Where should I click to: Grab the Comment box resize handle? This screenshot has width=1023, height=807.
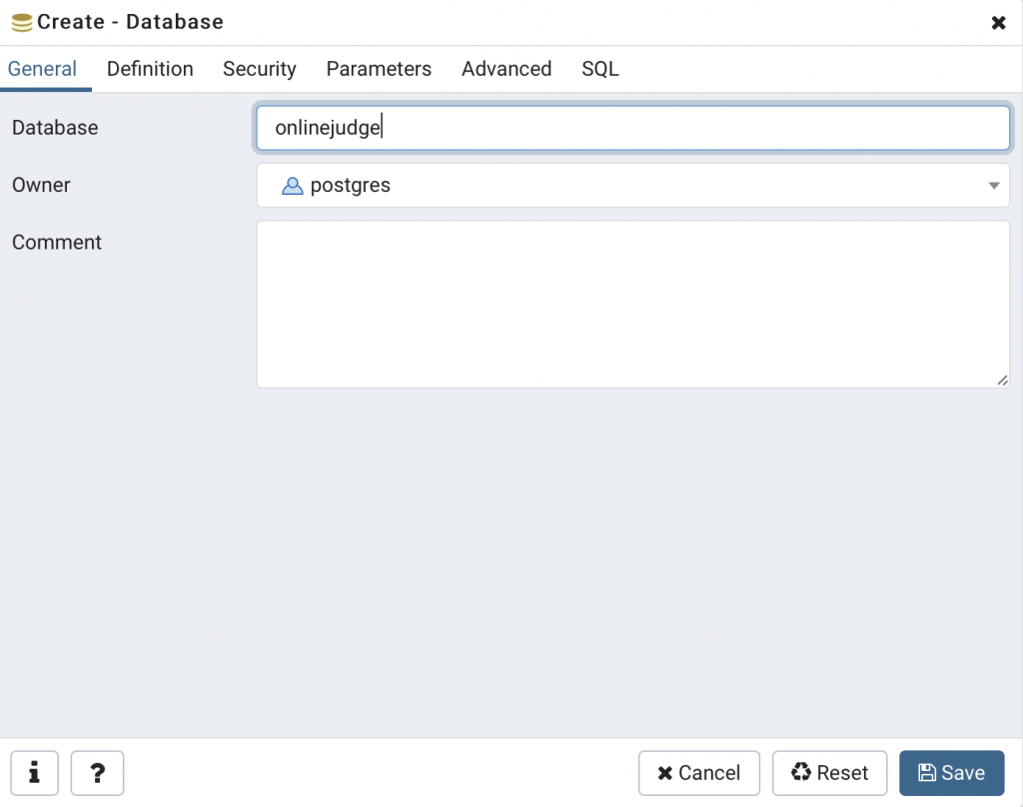pos(1003,381)
